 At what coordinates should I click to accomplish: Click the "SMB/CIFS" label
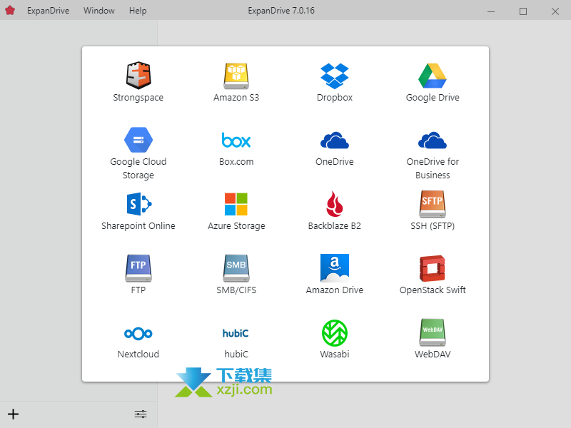click(x=236, y=290)
